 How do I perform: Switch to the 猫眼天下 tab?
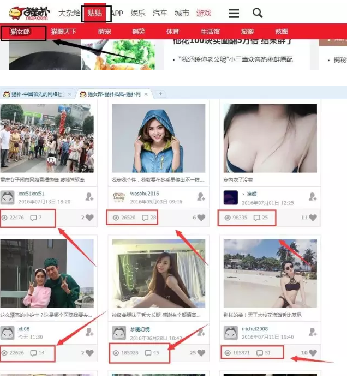click(64, 32)
